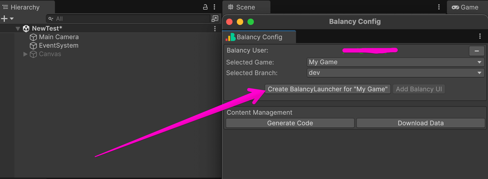Viewport: 488px width, 179px height.
Task: Click the cube icon of Canvas
Action: (x=33, y=54)
